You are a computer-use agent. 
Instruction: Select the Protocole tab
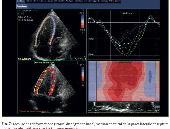60,1
